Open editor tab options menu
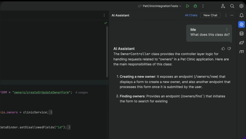 [x=104, y=15]
